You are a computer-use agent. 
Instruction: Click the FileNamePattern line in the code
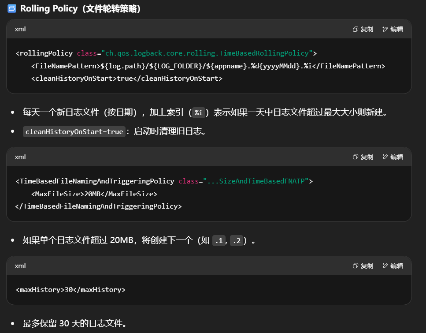pyautogui.click(x=208, y=66)
